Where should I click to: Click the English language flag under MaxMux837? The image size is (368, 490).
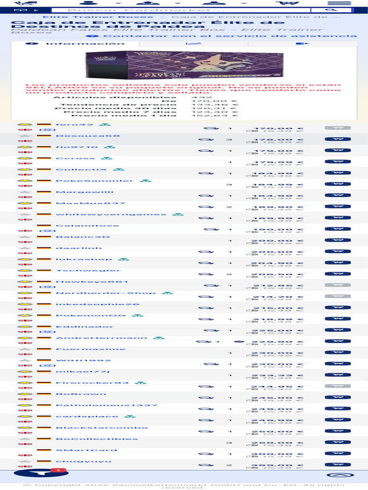[25, 209]
